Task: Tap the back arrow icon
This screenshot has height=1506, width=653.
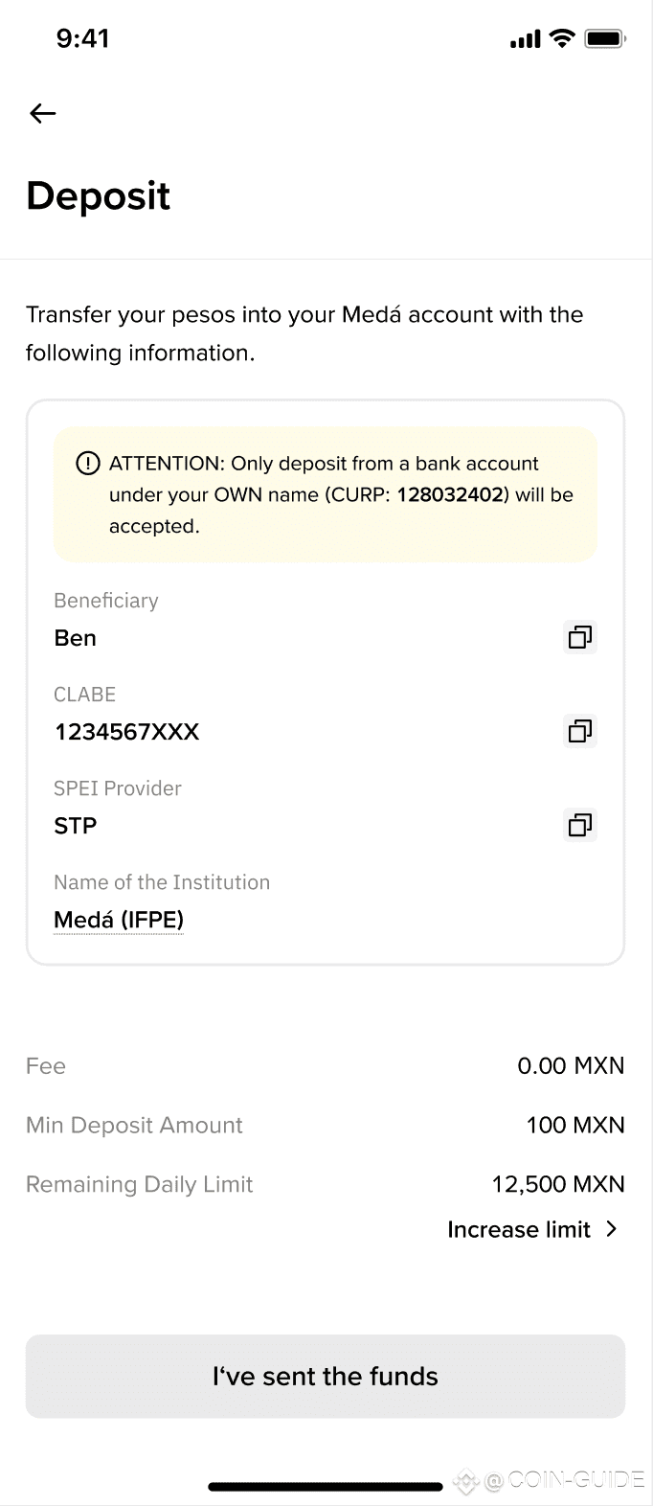Action: pos(43,114)
